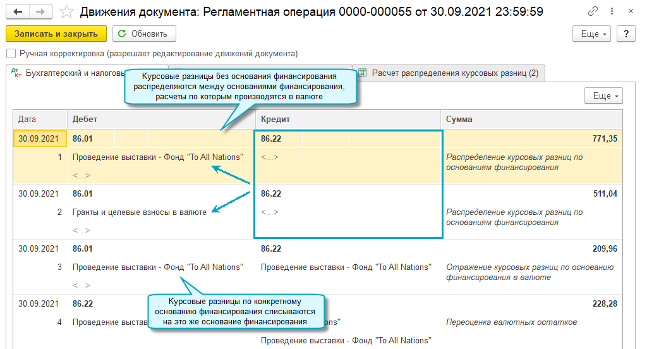Click the Кредит column header
This screenshot has width=647, height=349.
point(348,119)
